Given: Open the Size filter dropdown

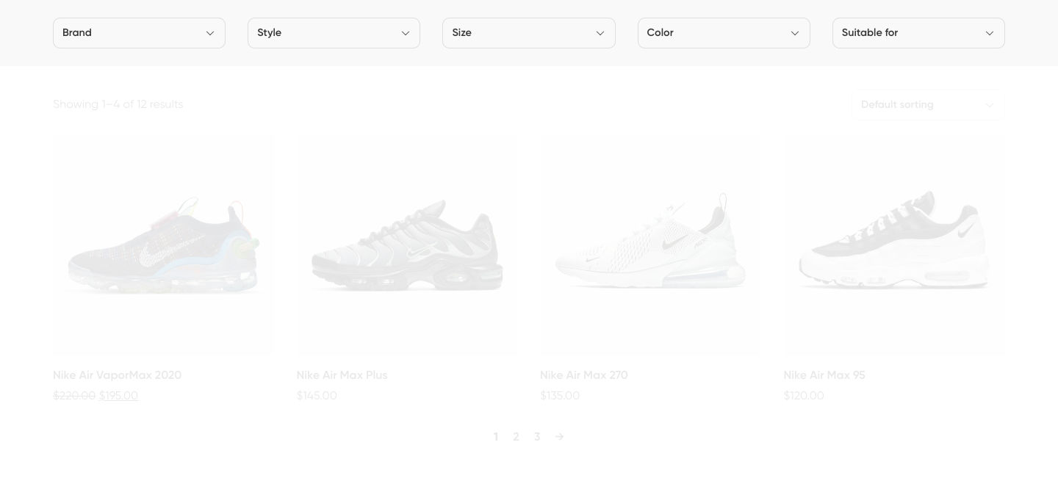Looking at the screenshot, I should (x=528, y=33).
